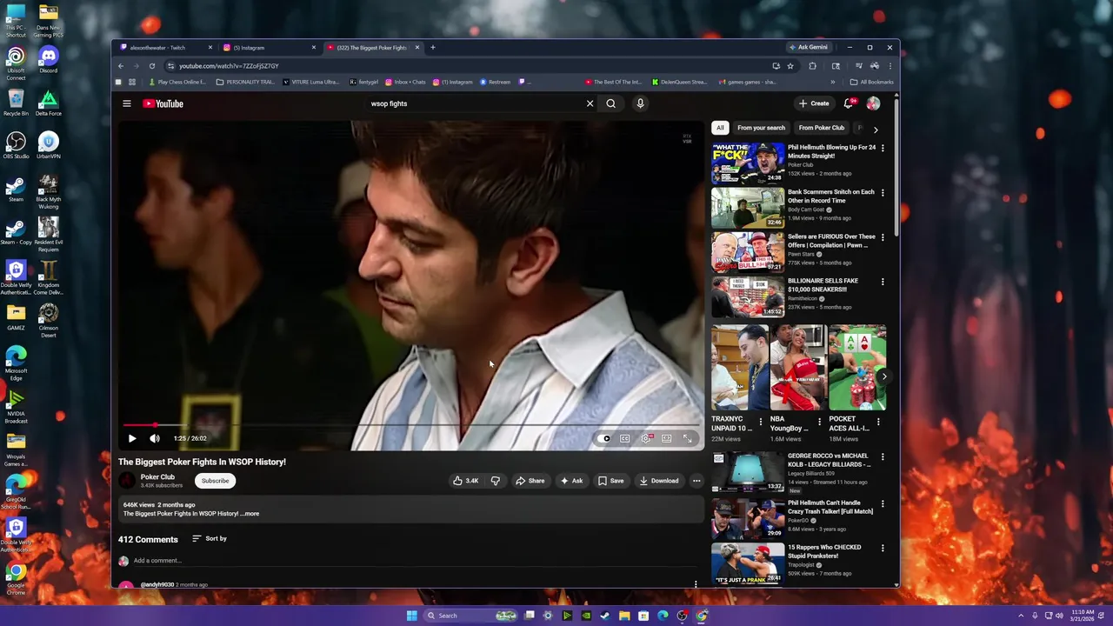Open the YouTube account avatar menu

tap(873, 103)
